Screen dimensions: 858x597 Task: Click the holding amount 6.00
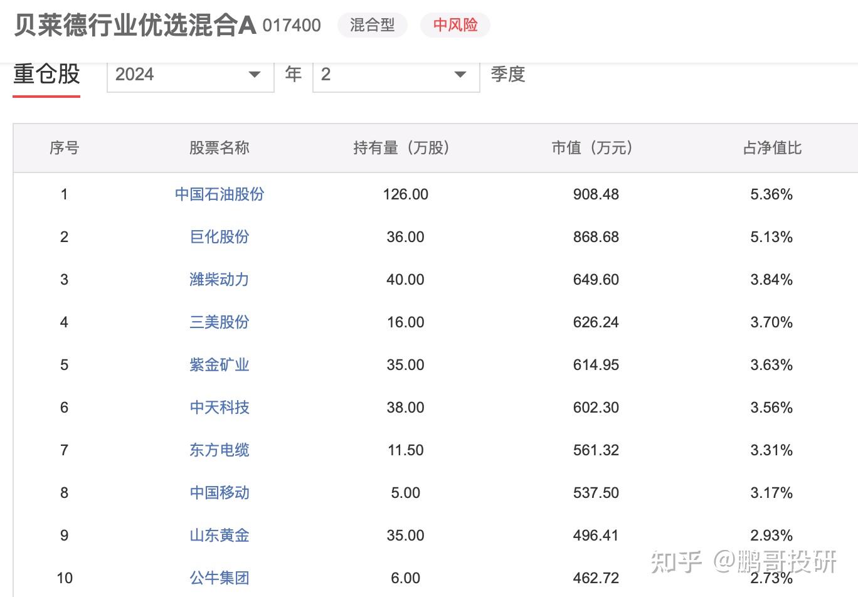pyautogui.click(x=406, y=578)
